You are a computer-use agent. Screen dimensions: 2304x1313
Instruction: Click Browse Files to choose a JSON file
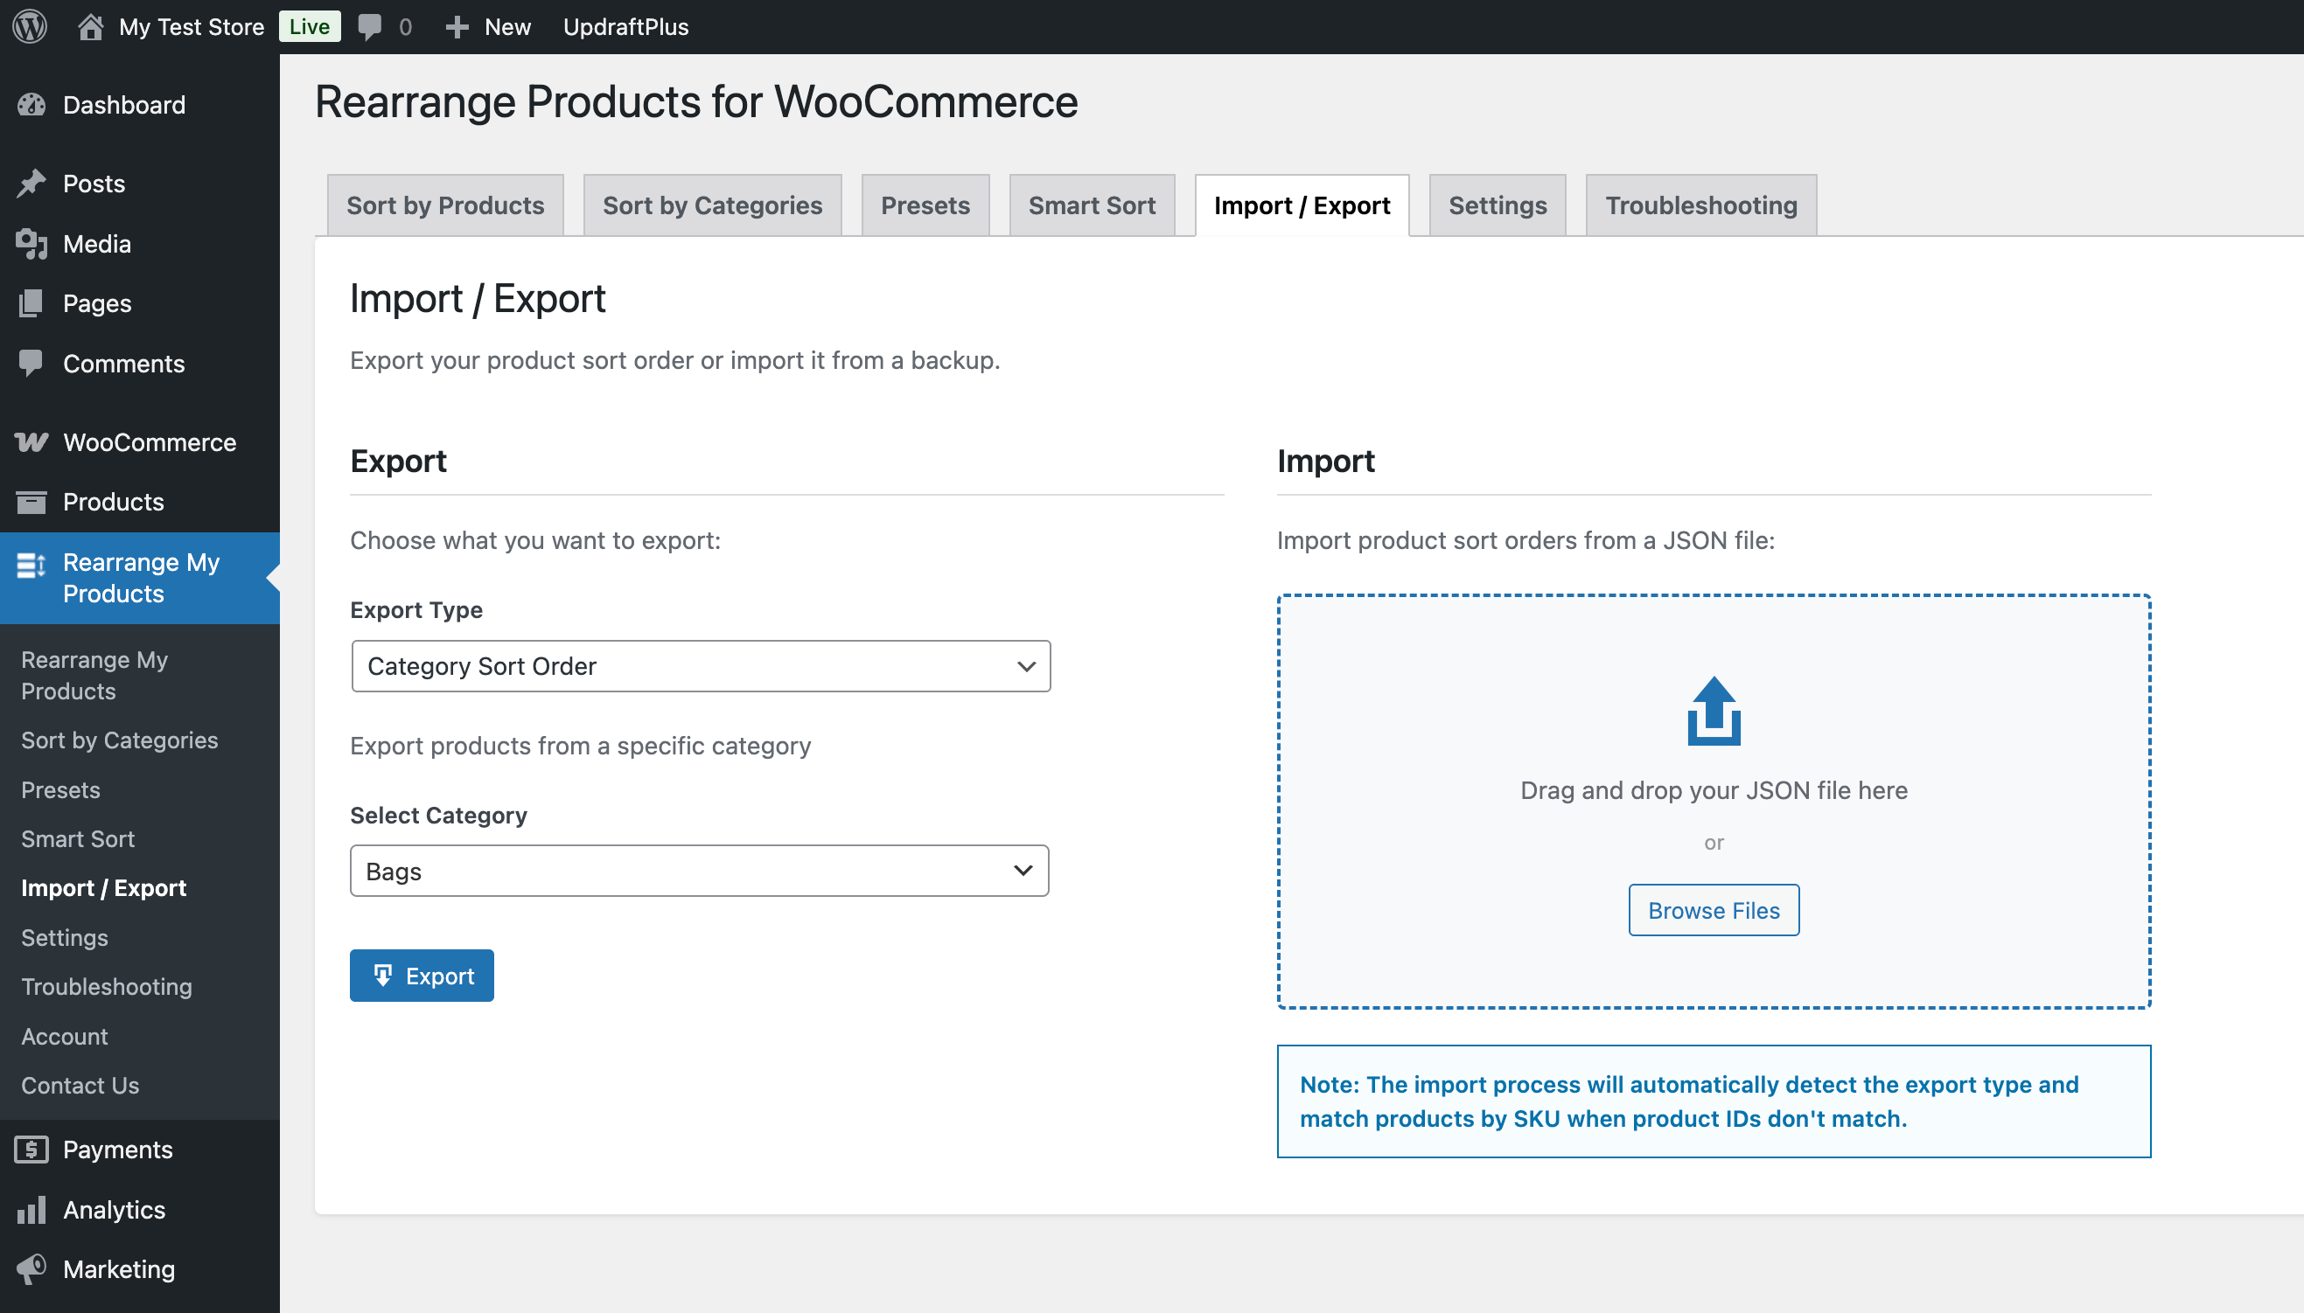(x=1712, y=909)
